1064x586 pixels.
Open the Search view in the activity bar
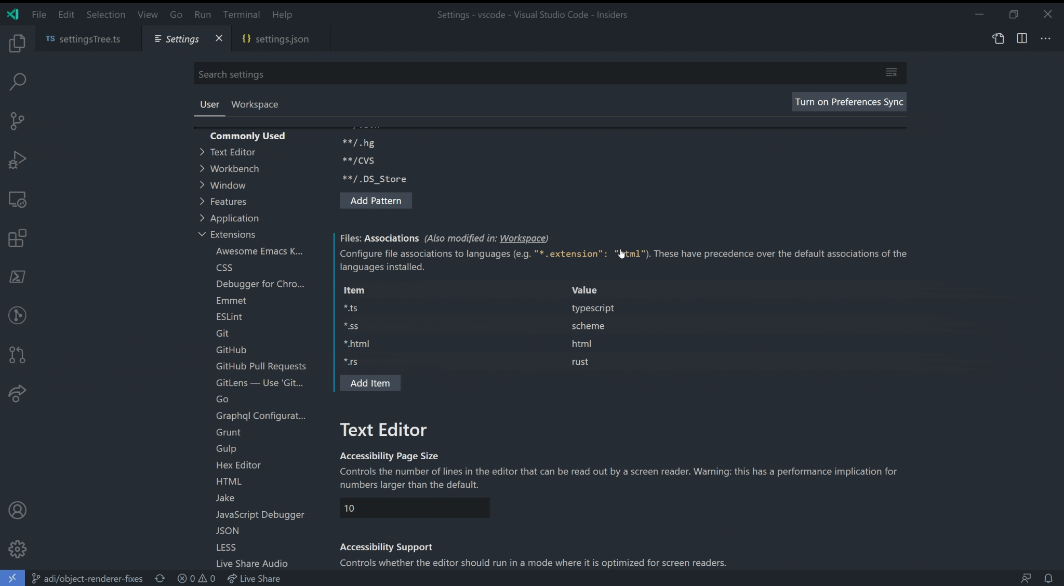18,82
